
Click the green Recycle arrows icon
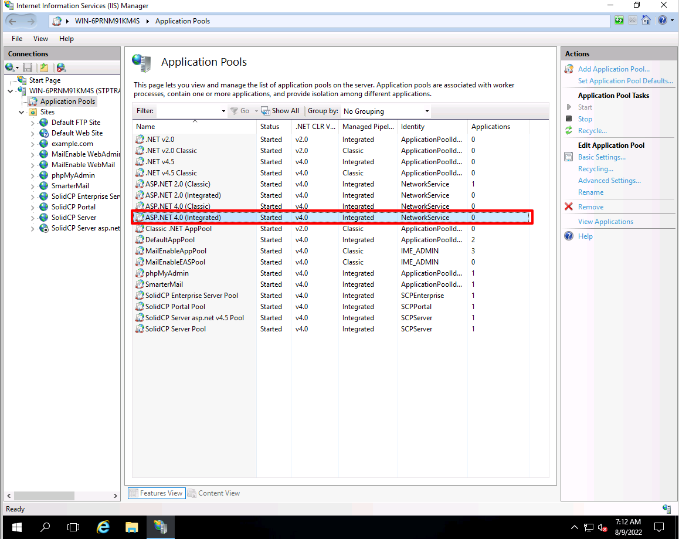(x=569, y=131)
